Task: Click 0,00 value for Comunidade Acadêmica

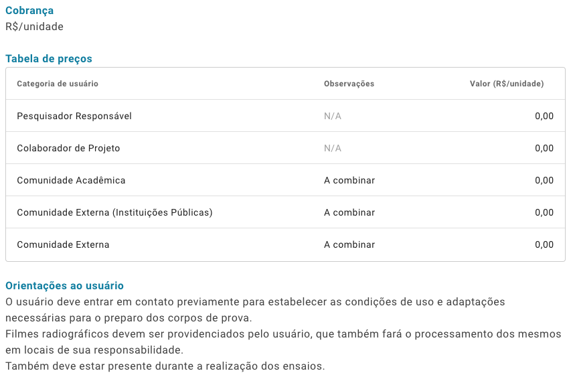Action: (544, 181)
